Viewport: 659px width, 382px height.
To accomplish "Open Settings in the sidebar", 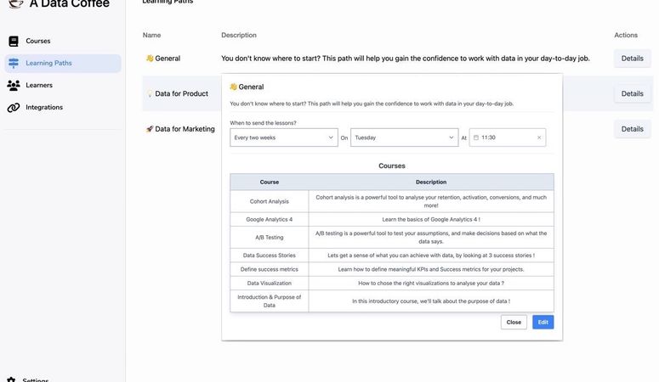I will tap(36, 379).
